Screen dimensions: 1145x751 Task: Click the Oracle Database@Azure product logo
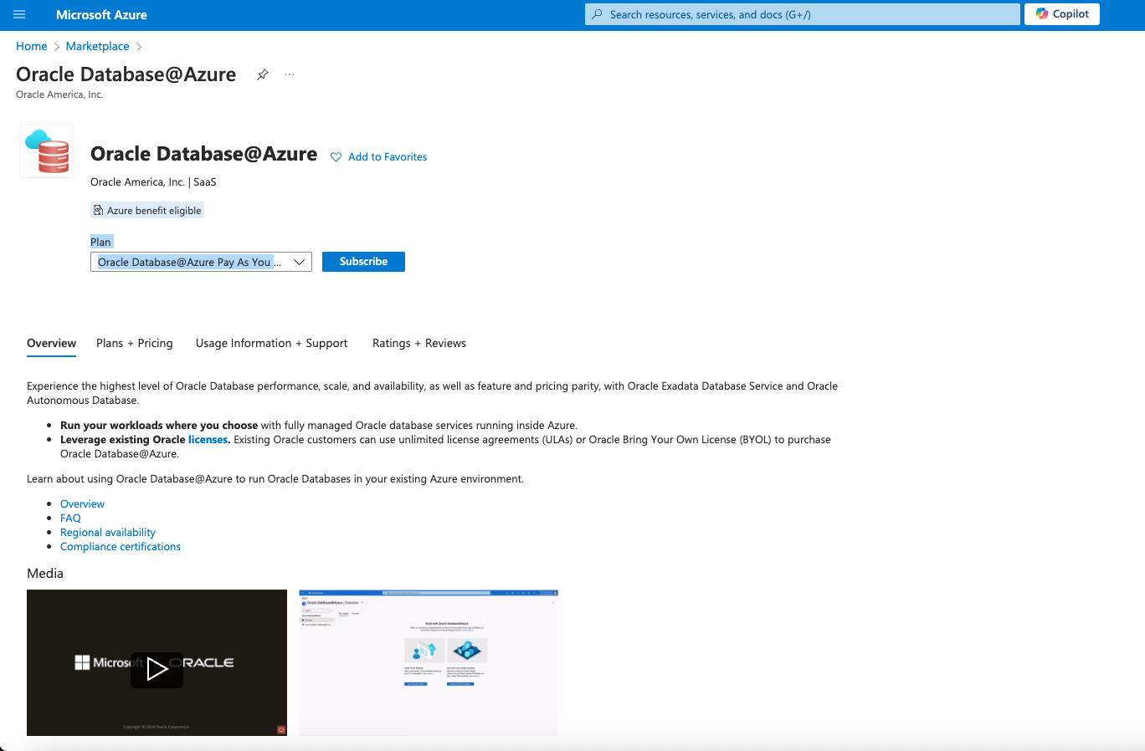(x=46, y=151)
